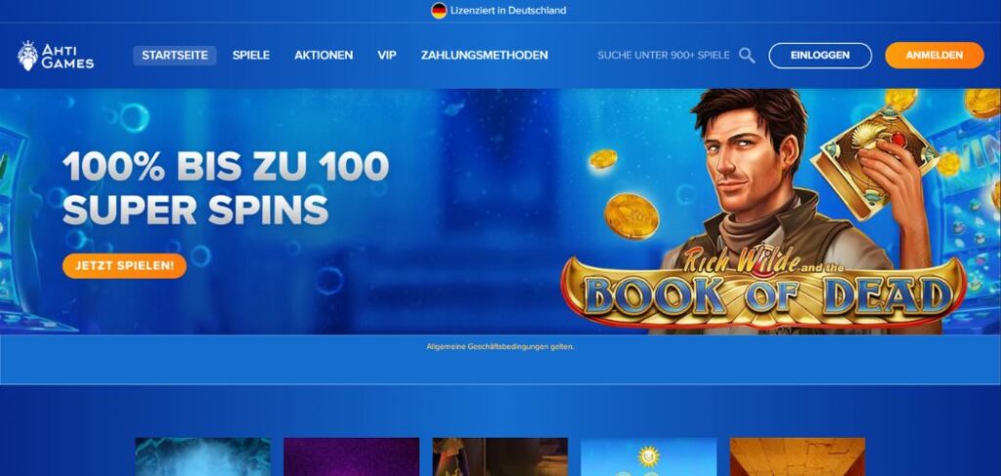Open the third dark game thumbnail

500,456
